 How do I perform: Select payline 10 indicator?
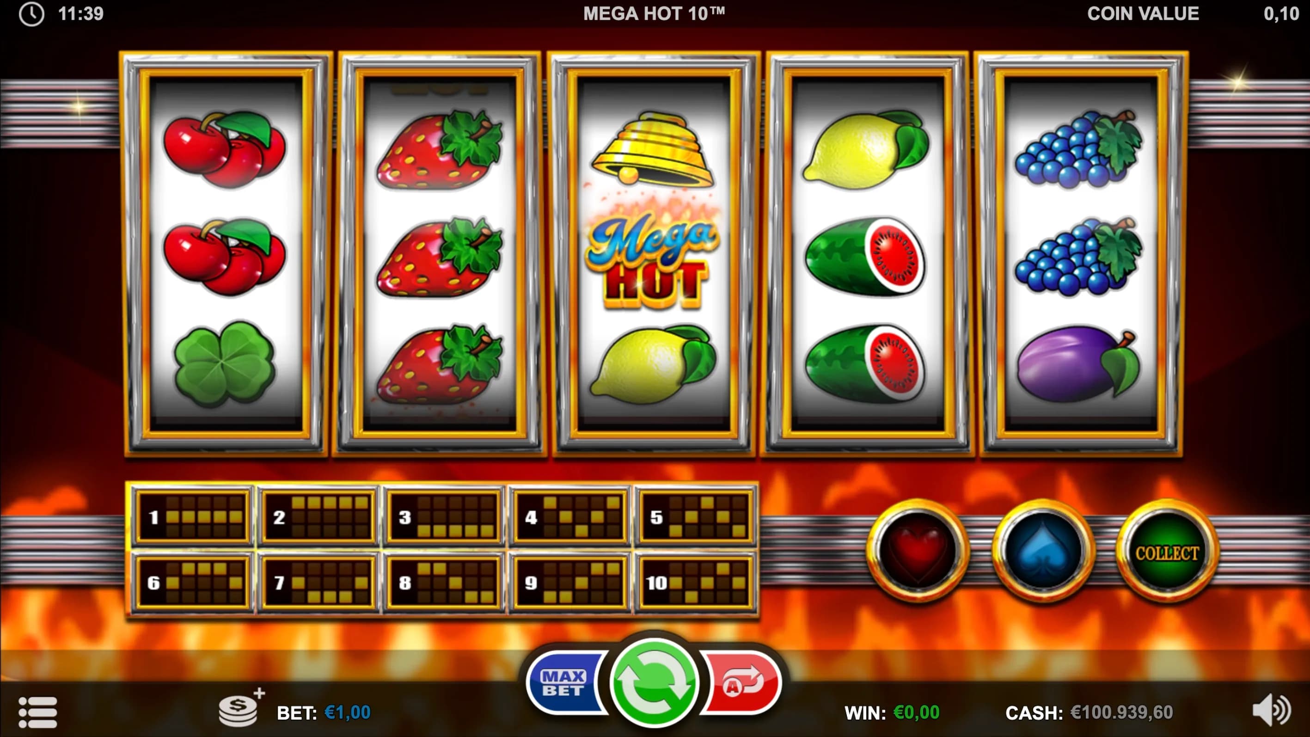[695, 582]
